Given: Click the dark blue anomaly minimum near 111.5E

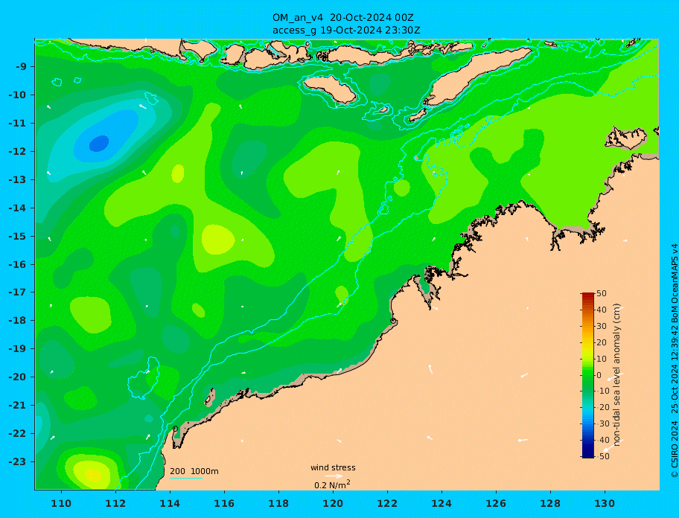Looking at the screenshot, I should click(99, 143).
